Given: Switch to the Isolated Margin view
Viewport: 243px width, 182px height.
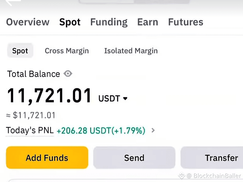Looking at the screenshot, I should click(131, 51).
